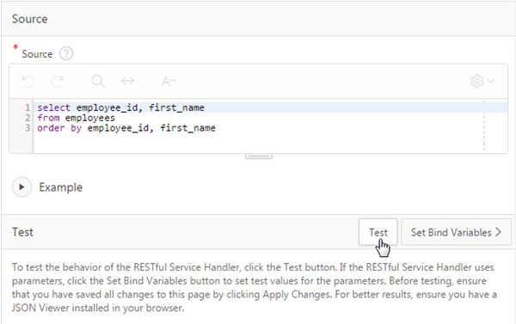
Task: Click the Test section heading label
Action: [22, 232]
